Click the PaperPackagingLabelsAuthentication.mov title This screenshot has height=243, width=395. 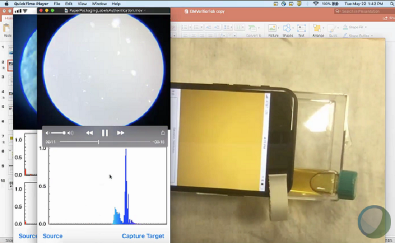point(106,11)
